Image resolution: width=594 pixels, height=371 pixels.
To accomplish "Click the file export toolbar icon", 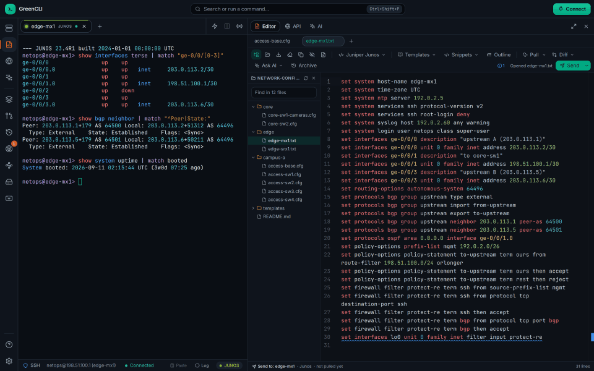I will coord(323,54).
